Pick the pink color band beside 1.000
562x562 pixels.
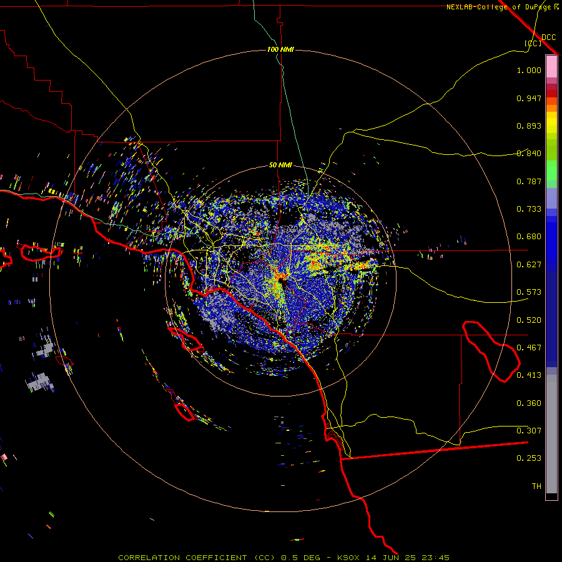(x=551, y=67)
